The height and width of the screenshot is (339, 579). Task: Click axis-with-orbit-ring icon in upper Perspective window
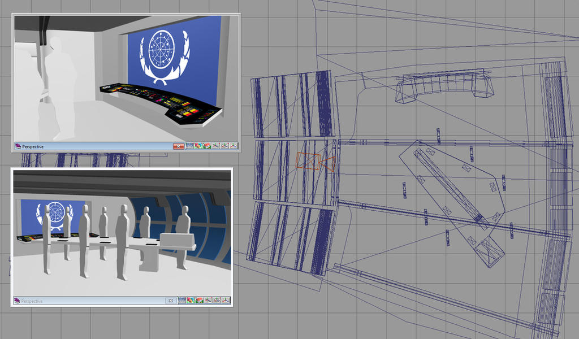(225, 146)
